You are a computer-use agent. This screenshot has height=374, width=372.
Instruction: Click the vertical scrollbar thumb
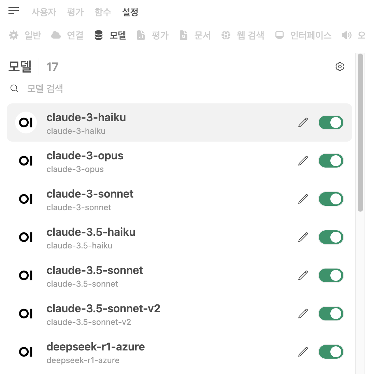pos(360,133)
